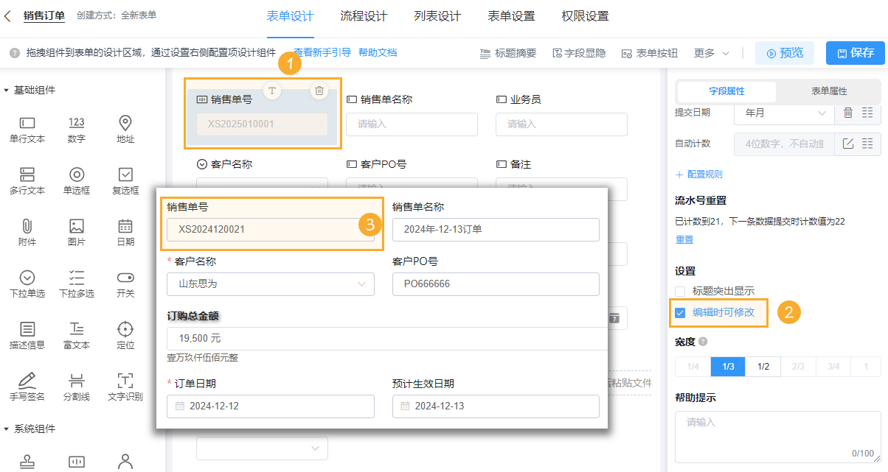The width and height of the screenshot is (888, 472).
Task: Select the 数字 component in the sidebar
Action: click(76, 124)
